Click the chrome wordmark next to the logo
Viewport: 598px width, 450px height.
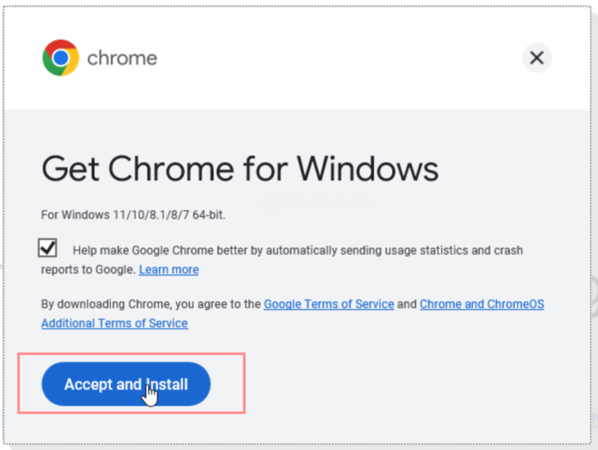[x=121, y=57]
